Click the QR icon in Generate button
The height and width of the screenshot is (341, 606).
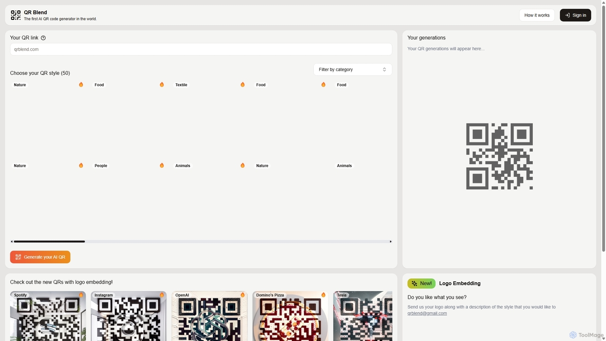[x=18, y=257]
